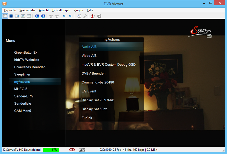Select GreenButtonEx in the Menu list
This screenshot has height=154, width=227.
tap(26, 52)
